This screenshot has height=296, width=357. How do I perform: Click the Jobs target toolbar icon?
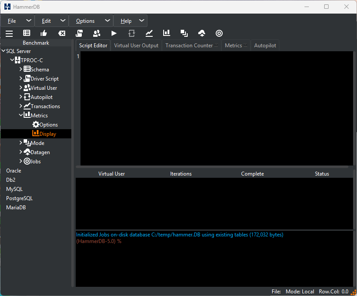tap(219, 33)
